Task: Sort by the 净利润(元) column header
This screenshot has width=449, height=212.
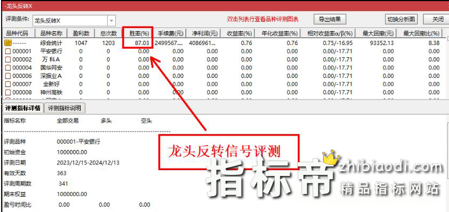Action: coord(203,33)
